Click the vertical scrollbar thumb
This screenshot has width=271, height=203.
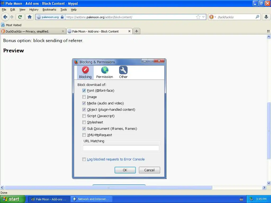click(x=269, y=131)
